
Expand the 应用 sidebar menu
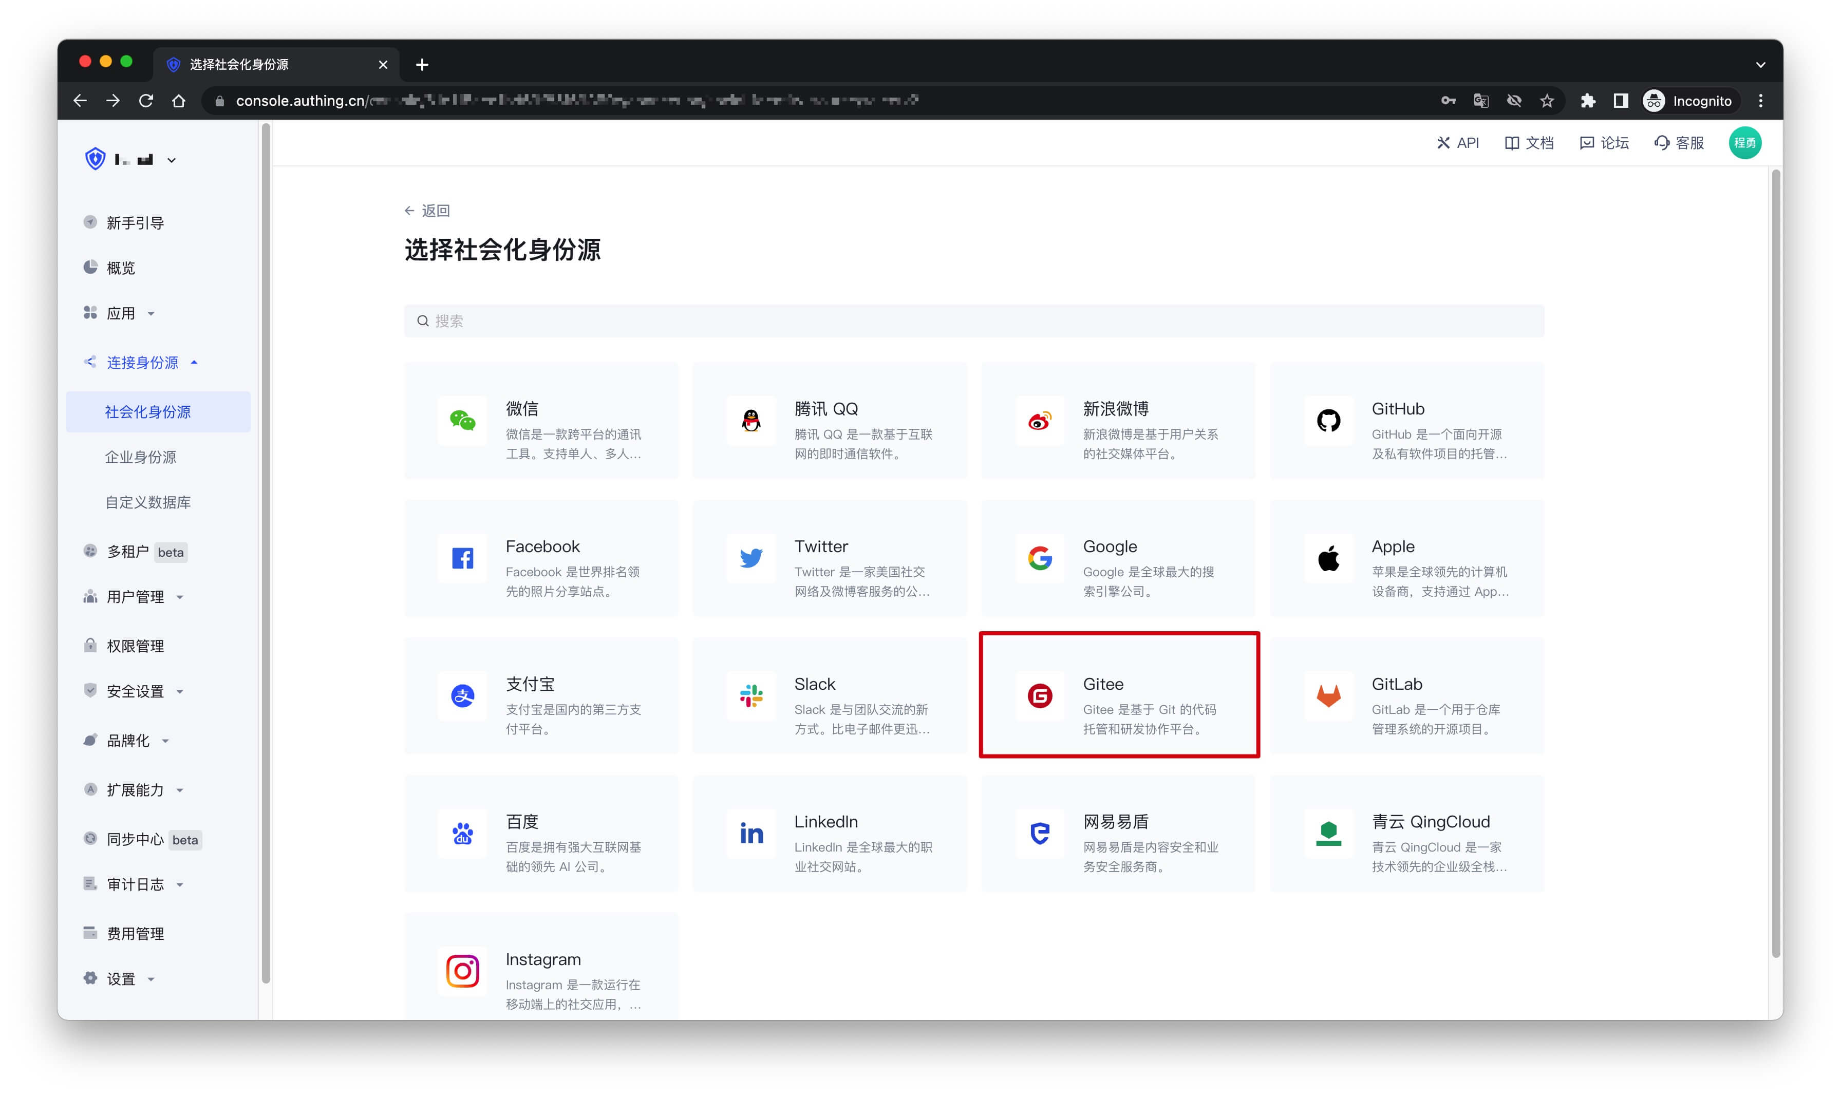point(121,313)
